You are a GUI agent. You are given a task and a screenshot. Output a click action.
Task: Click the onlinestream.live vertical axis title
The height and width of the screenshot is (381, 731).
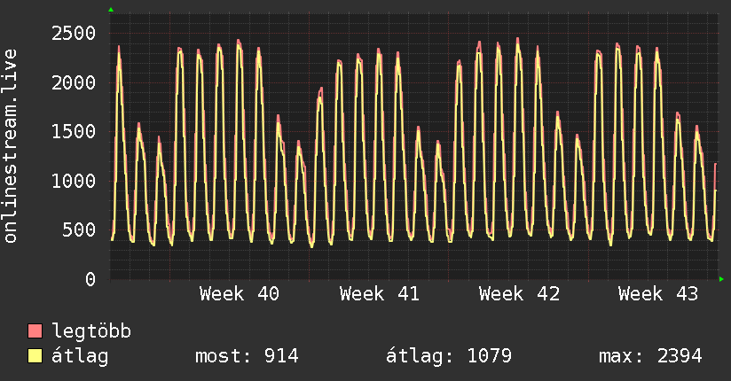click(11, 146)
